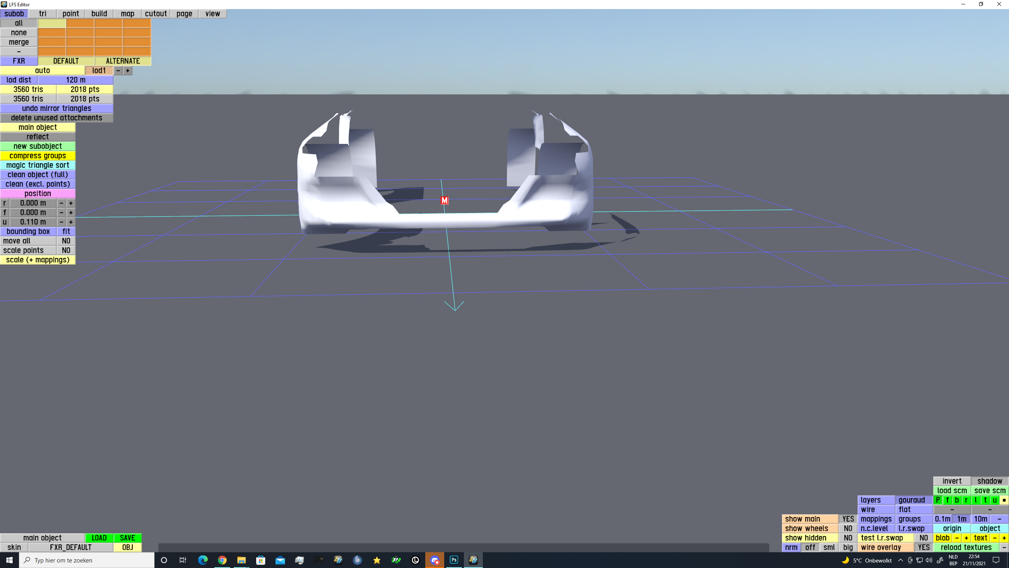Select the f front view button
The image size is (1009, 568).
coord(947,500)
